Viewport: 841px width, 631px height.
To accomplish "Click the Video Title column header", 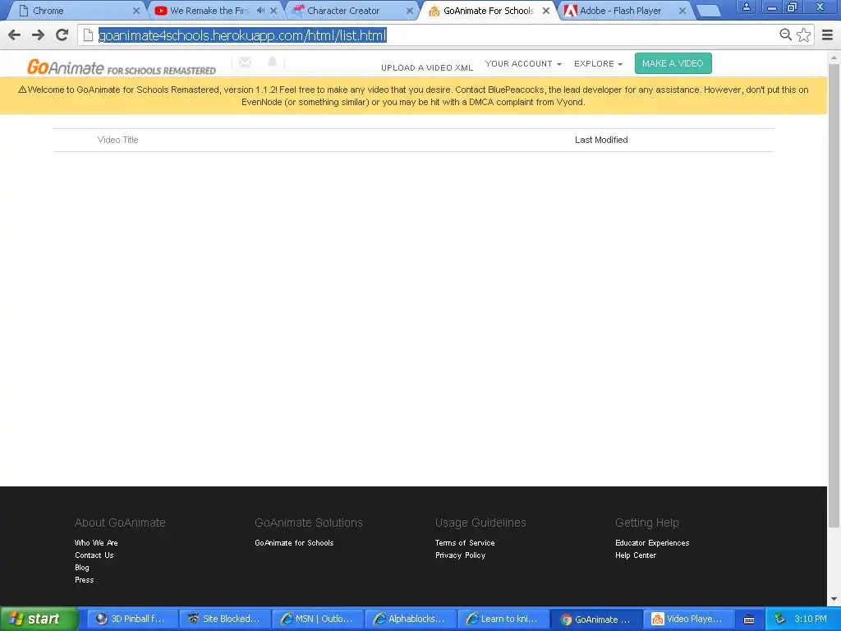I will 118,140.
